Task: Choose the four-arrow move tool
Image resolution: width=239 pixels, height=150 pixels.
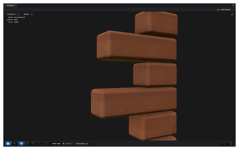Action: 21,144
